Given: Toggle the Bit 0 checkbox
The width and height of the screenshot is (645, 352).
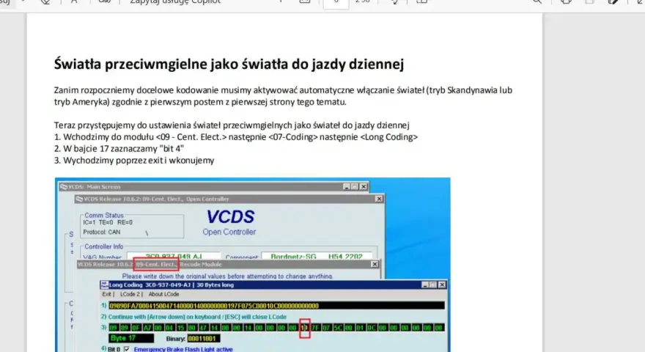Looking at the screenshot, I should click(127, 349).
